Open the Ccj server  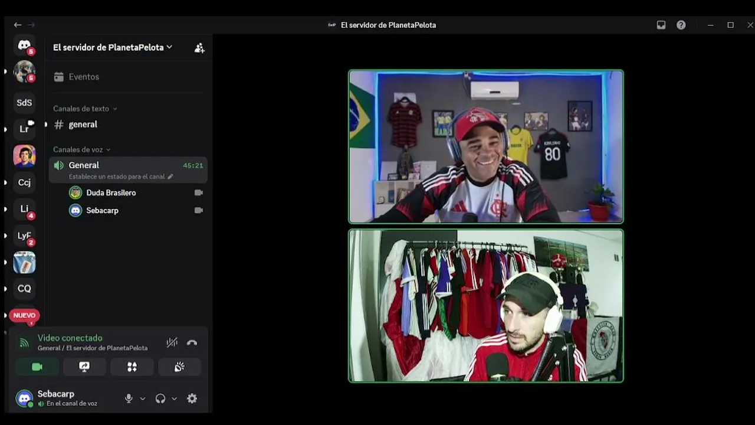(24, 182)
